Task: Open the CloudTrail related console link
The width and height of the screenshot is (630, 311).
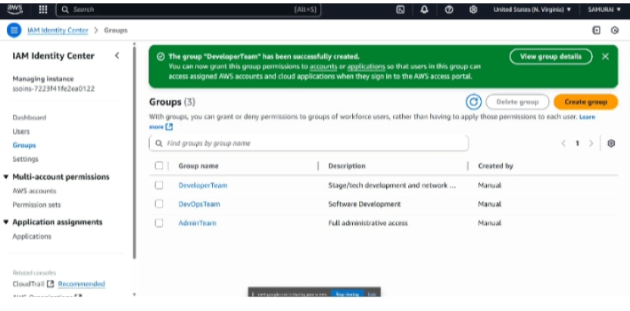Action: 29,284
